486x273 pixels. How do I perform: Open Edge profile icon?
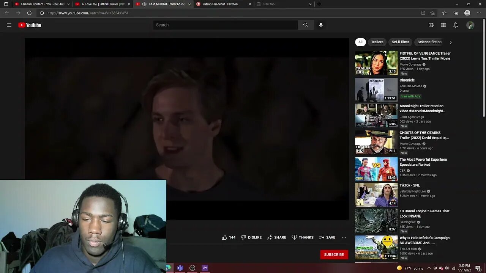(x=467, y=13)
